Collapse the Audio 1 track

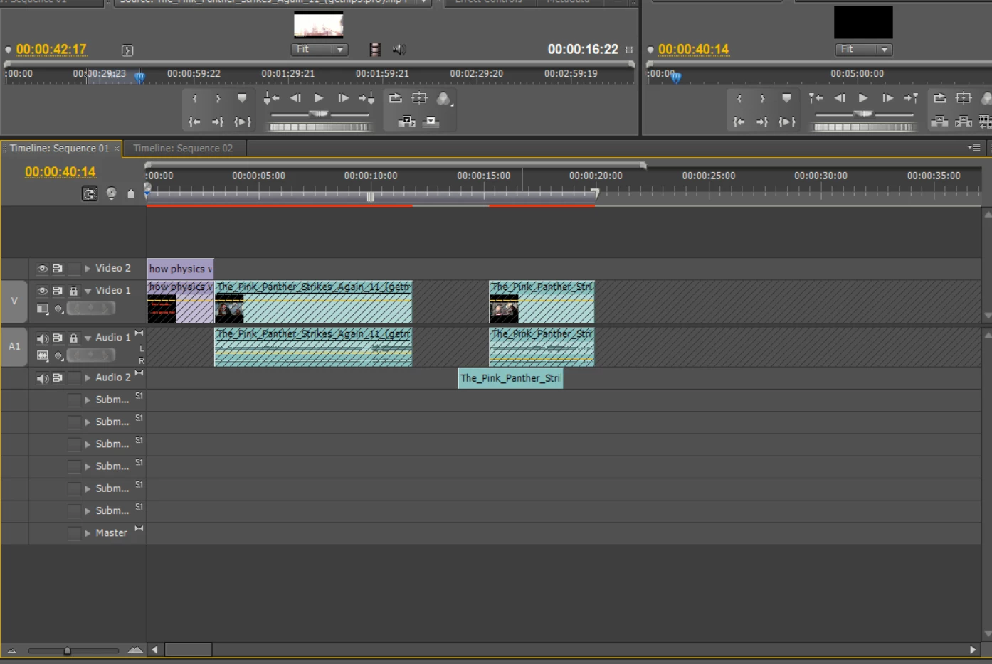pos(88,338)
